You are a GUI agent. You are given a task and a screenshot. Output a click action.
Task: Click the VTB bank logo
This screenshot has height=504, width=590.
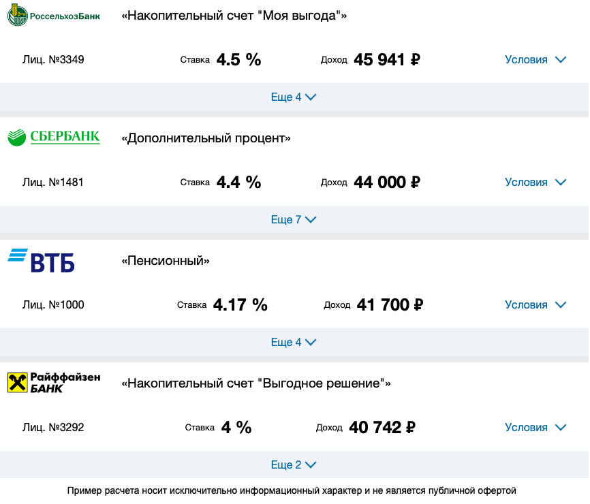[41, 261]
